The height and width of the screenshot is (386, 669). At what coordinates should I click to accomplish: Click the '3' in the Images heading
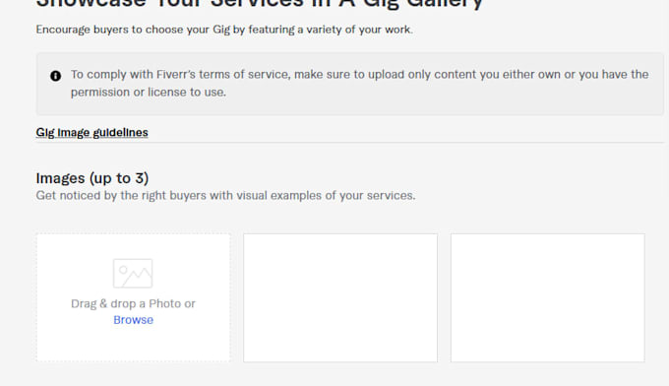pos(140,178)
